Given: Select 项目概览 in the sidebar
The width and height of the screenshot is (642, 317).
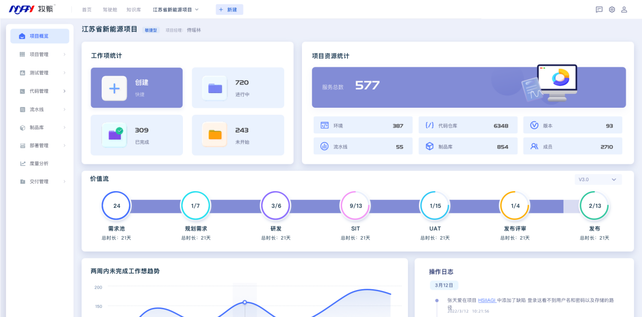Looking at the screenshot, I should [x=40, y=36].
